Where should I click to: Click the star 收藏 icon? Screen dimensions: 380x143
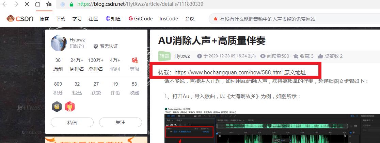296,56
